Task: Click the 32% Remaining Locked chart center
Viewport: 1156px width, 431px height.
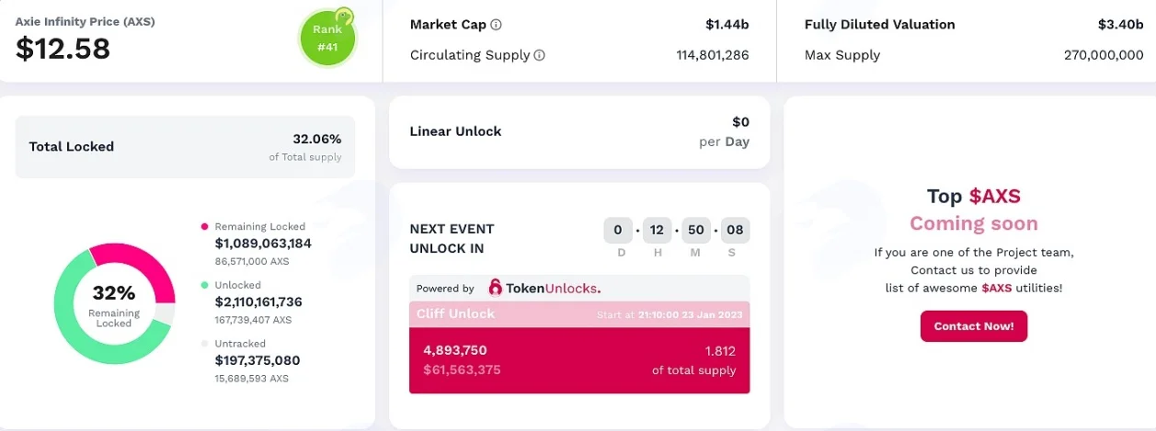Action: [113, 303]
